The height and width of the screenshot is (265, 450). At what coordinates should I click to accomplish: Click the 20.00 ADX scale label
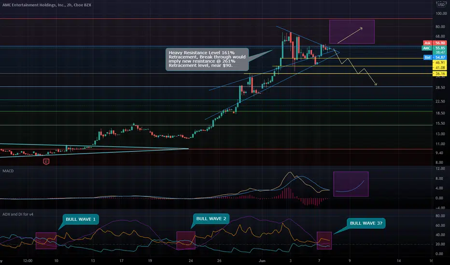(441, 244)
